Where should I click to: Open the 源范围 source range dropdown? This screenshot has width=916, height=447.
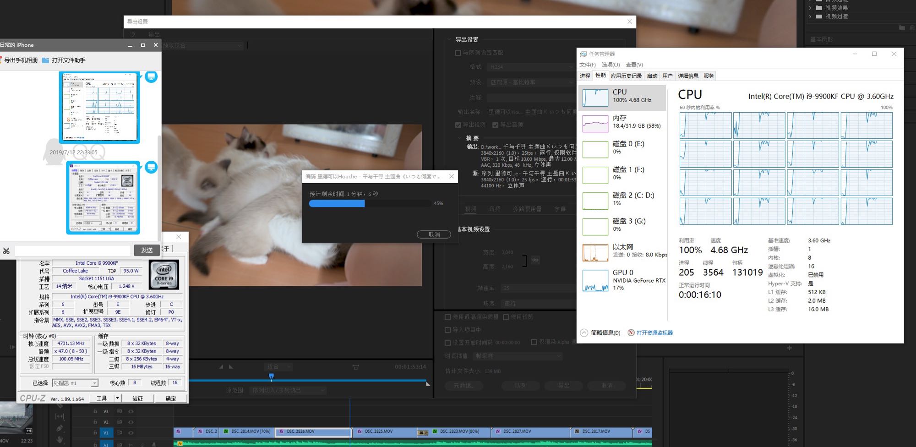coord(288,390)
